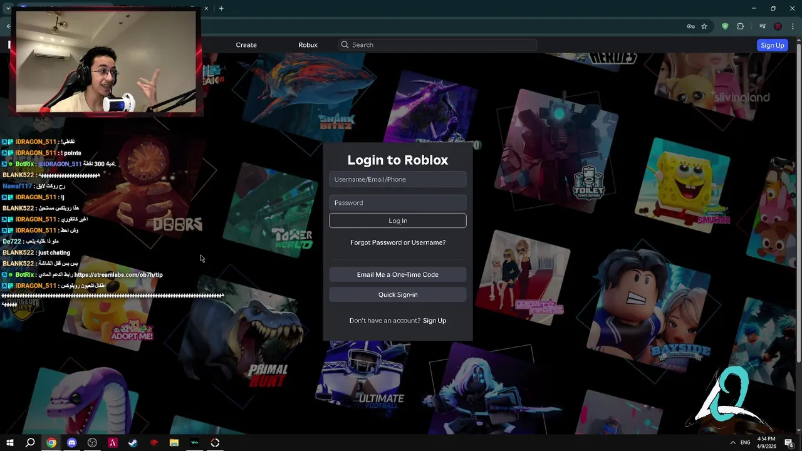Open Forgot Password or Username link

pos(398,242)
